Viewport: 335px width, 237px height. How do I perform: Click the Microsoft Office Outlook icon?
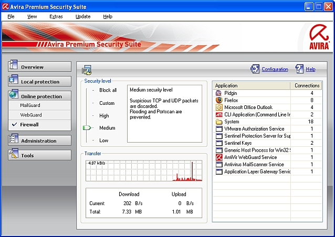click(219, 107)
